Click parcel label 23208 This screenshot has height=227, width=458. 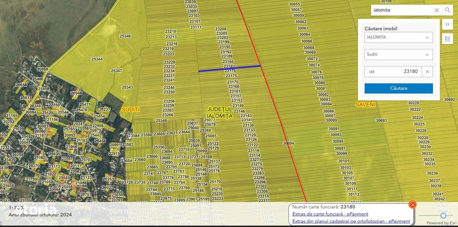tap(221, 29)
